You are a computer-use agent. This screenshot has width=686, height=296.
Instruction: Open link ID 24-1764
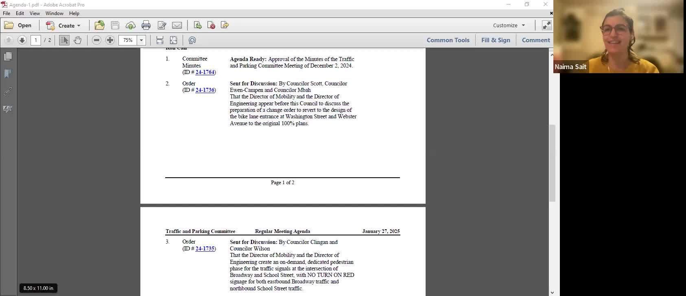205,72
